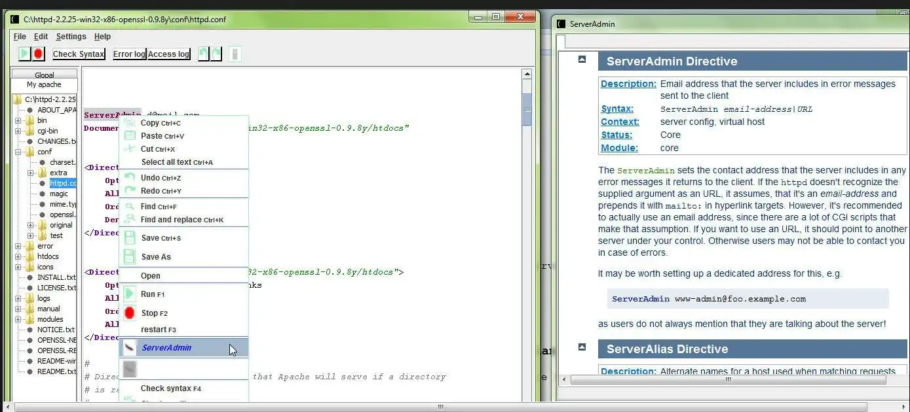
Task: Follow the Status link in documentation
Action: click(x=616, y=135)
